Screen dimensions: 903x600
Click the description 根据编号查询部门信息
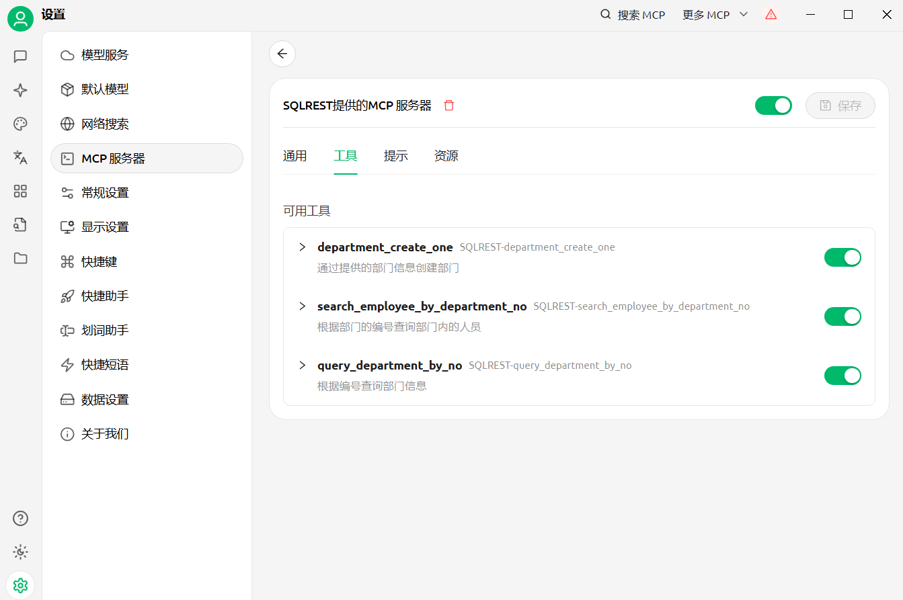[372, 386]
